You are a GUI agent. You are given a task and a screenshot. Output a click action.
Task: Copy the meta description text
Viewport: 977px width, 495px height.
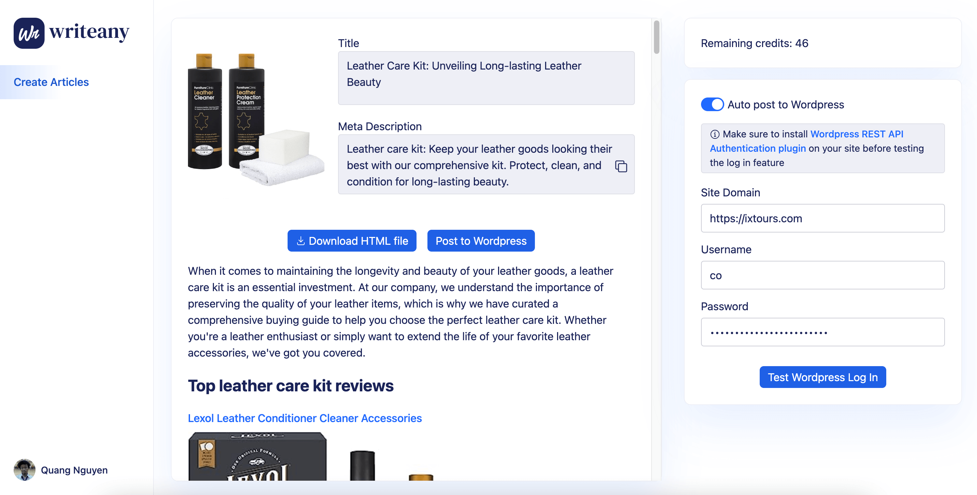coord(621,166)
